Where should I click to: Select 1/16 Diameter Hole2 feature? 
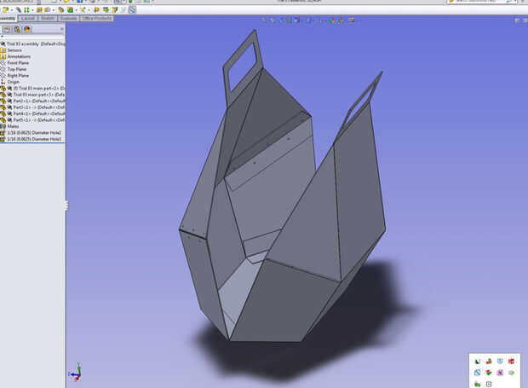(34, 133)
